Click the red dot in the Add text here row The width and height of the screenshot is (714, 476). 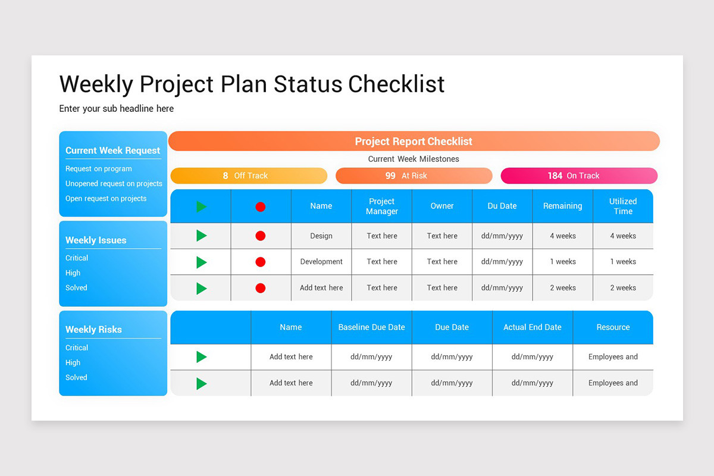(x=260, y=288)
